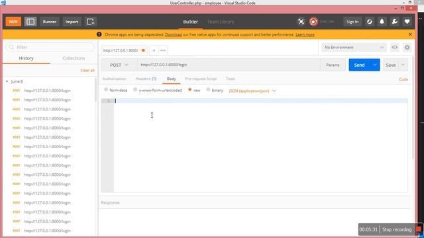
Task: Toggle the sidebar layout icon
Action: (x=30, y=22)
